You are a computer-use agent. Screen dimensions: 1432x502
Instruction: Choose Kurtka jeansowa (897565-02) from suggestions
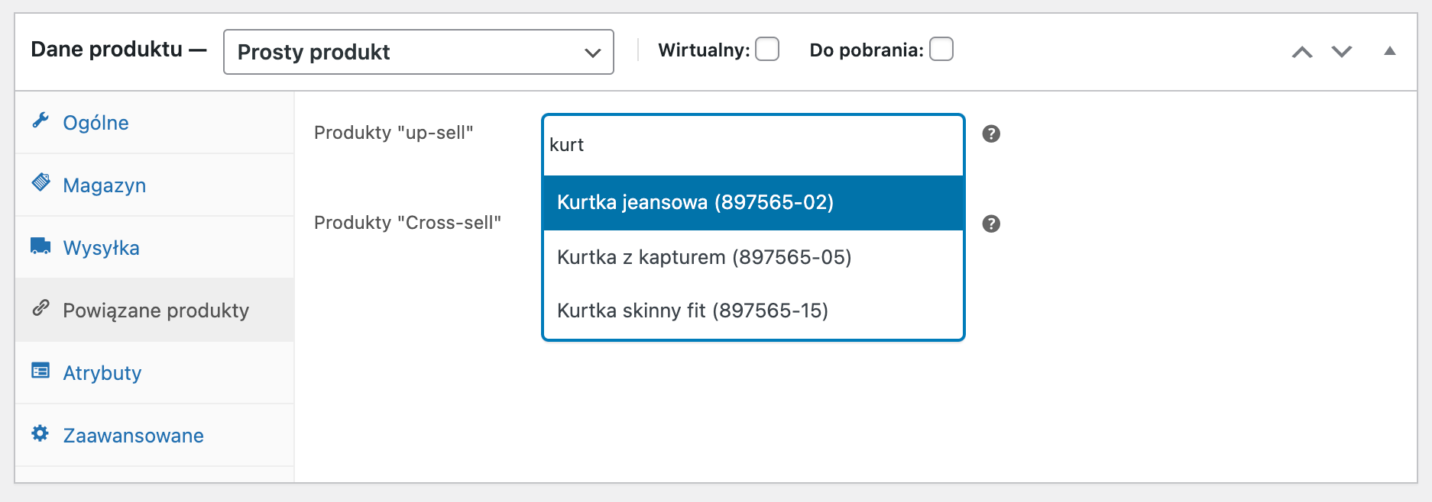[x=753, y=202]
